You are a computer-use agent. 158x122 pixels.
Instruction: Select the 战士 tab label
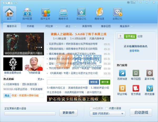click(68, 26)
